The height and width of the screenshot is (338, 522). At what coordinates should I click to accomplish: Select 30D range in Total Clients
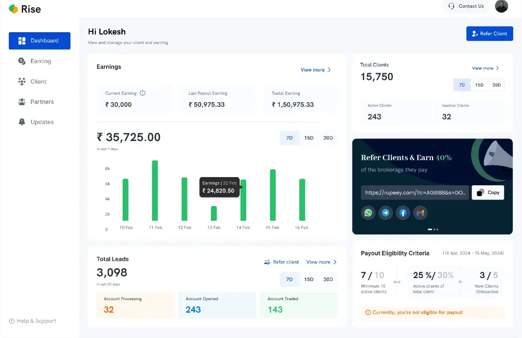click(496, 85)
